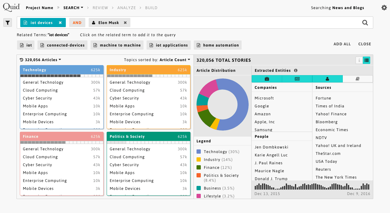
Task: Click the Politics & Society legend swatch
Action: click(x=199, y=175)
